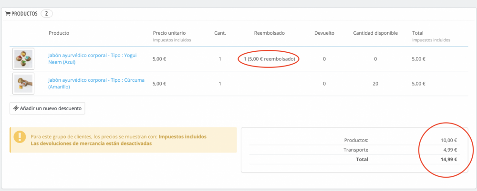Open the Cúrcuma (Amarillo) soap thumbnail
477x191 pixels.
click(x=23, y=84)
